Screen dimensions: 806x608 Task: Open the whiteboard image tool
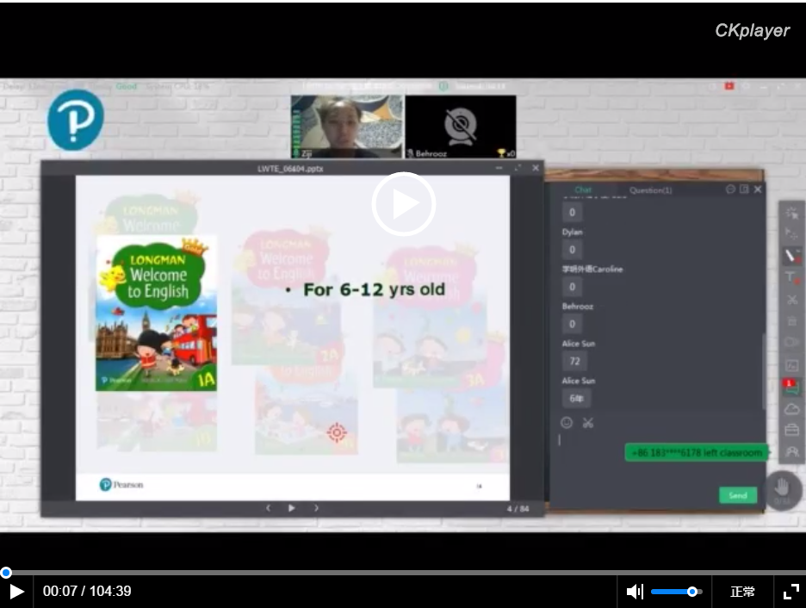791,365
